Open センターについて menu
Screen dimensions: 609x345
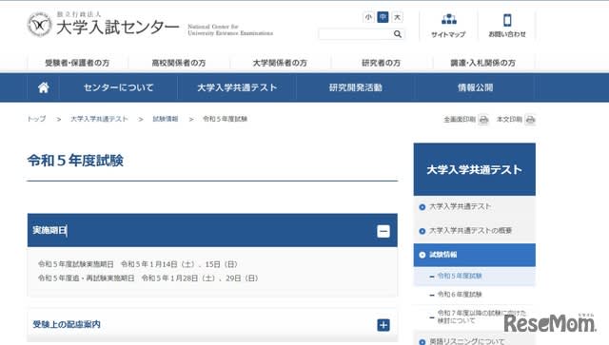point(118,87)
